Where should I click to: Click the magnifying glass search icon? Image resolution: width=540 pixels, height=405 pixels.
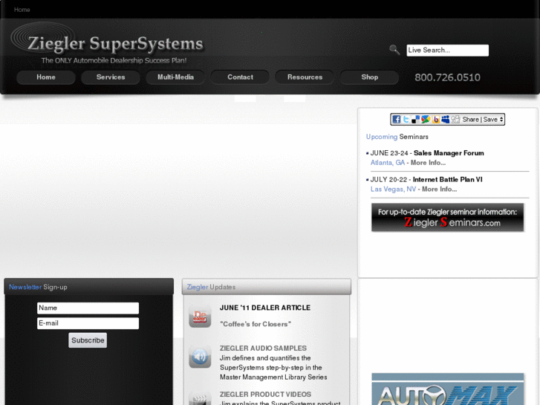[x=394, y=50]
